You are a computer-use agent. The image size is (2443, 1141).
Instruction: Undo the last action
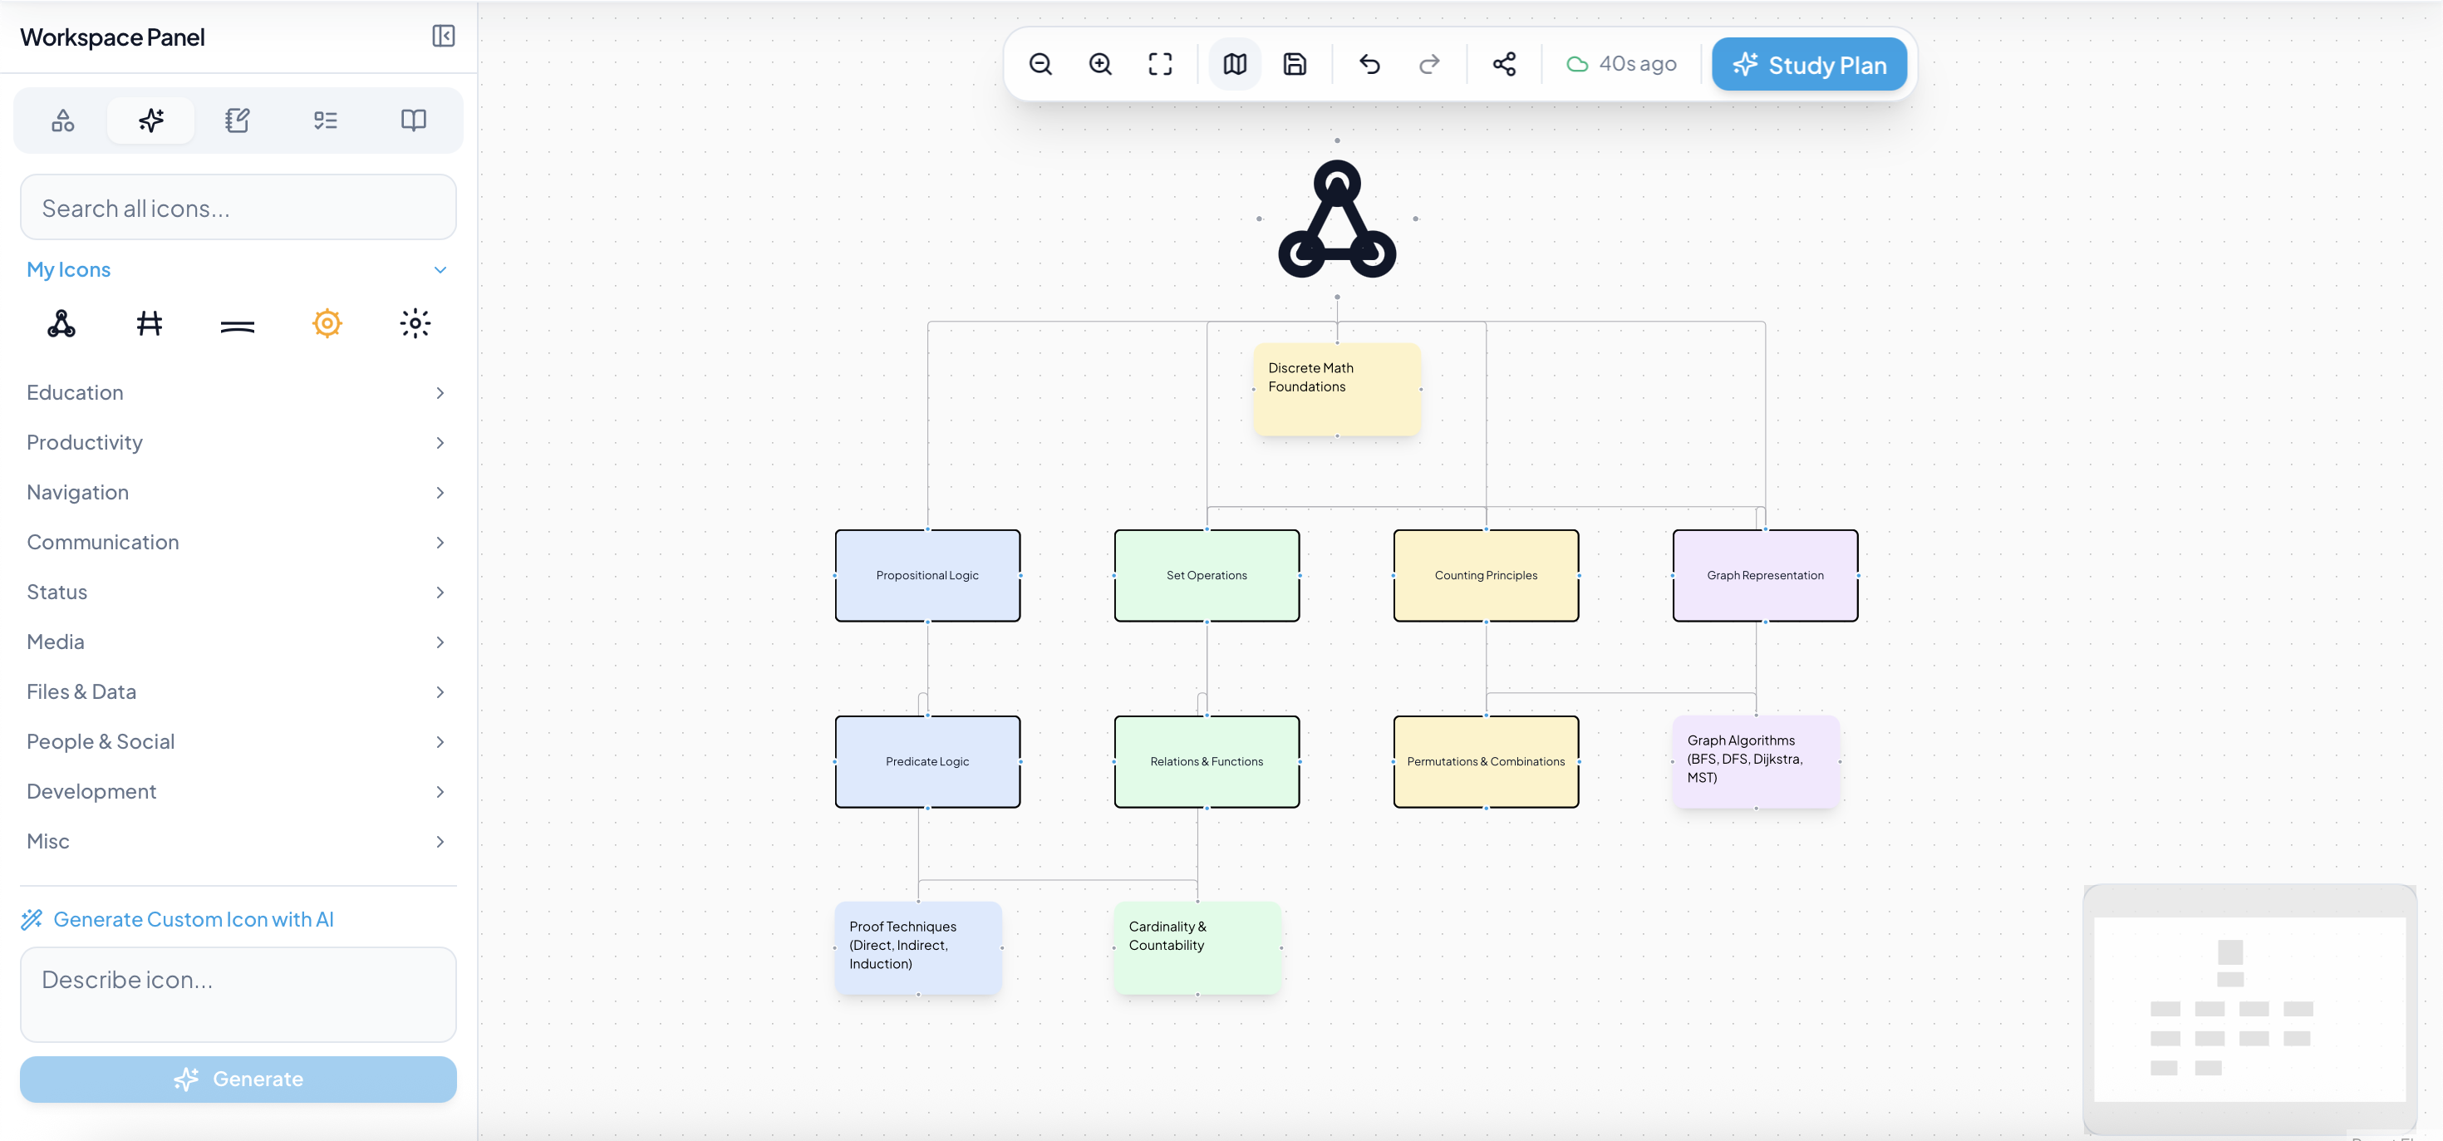[1369, 63]
